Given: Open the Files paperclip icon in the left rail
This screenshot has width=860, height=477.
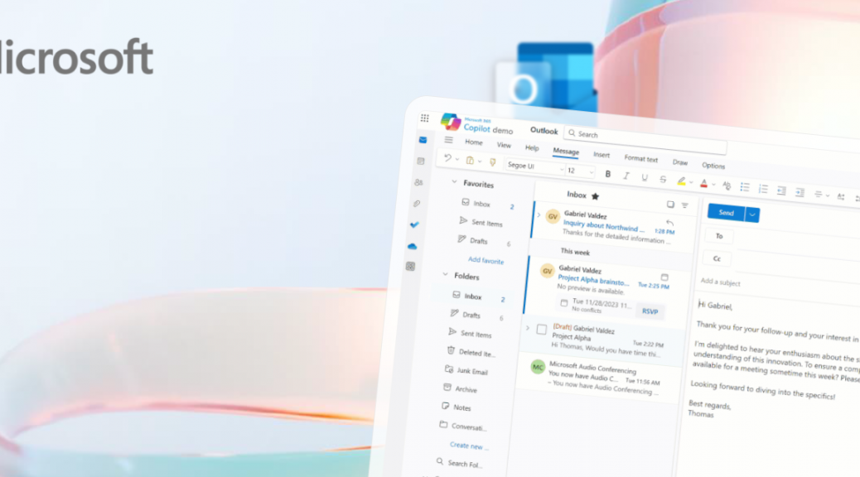Looking at the screenshot, I should tap(417, 204).
